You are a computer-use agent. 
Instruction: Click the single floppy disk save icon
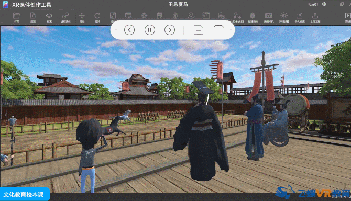[199, 30]
